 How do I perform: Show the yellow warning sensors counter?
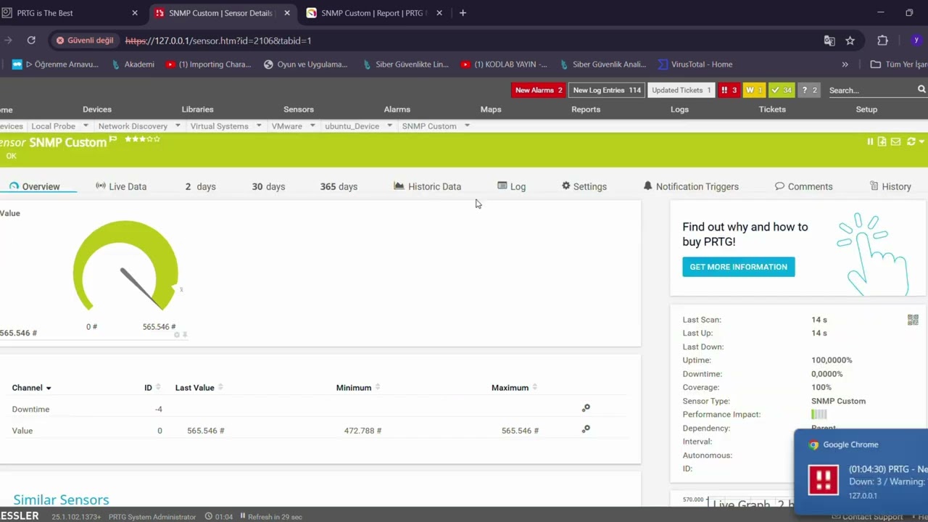pyautogui.click(x=754, y=90)
